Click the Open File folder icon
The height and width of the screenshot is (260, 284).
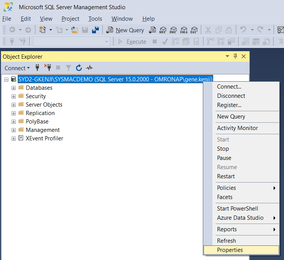click(74, 30)
